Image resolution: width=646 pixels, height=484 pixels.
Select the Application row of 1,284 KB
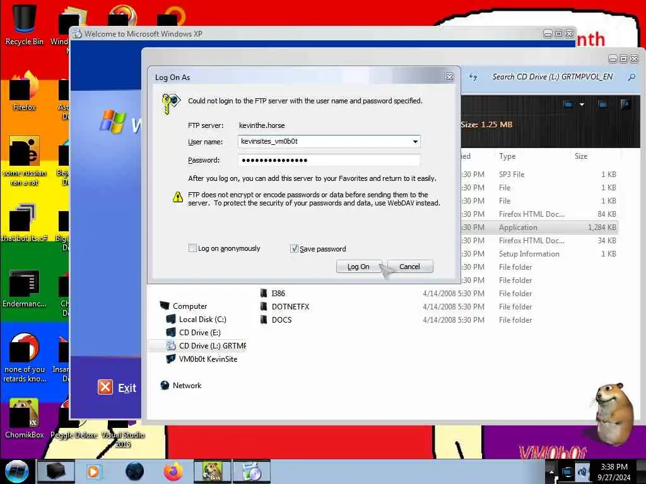point(539,228)
